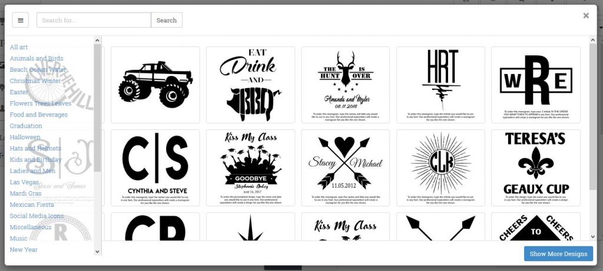Select the WRE boxed monogram design

click(x=536, y=85)
